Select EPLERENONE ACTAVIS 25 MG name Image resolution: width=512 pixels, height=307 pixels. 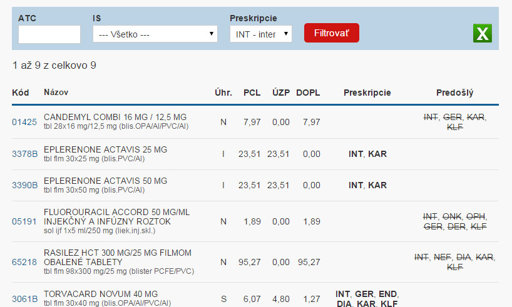click(106, 149)
